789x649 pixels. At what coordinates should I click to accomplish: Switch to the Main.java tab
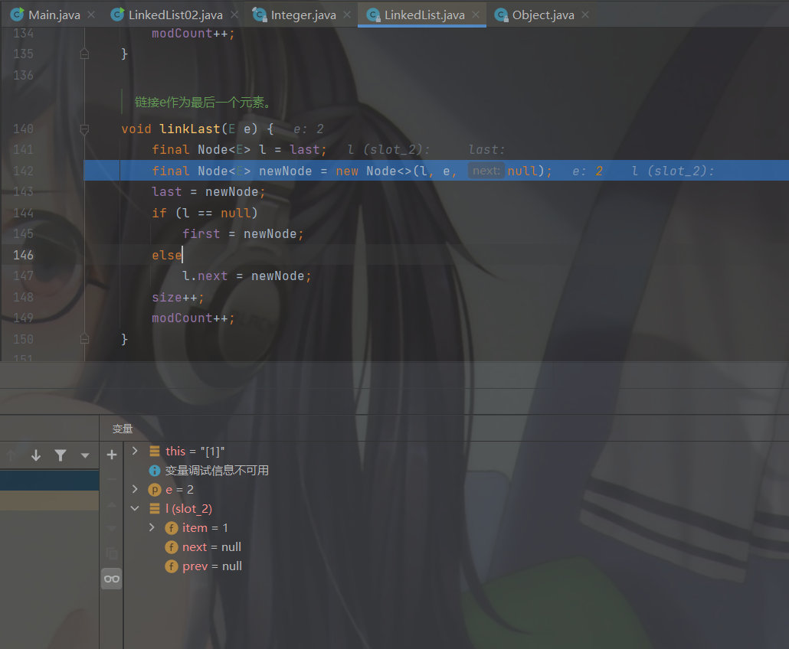pos(54,15)
